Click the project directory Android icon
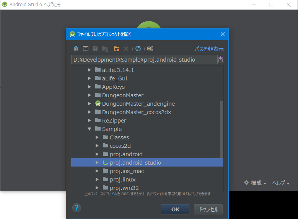The height and width of the screenshot is (219, 298). click(x=95, y=49)
